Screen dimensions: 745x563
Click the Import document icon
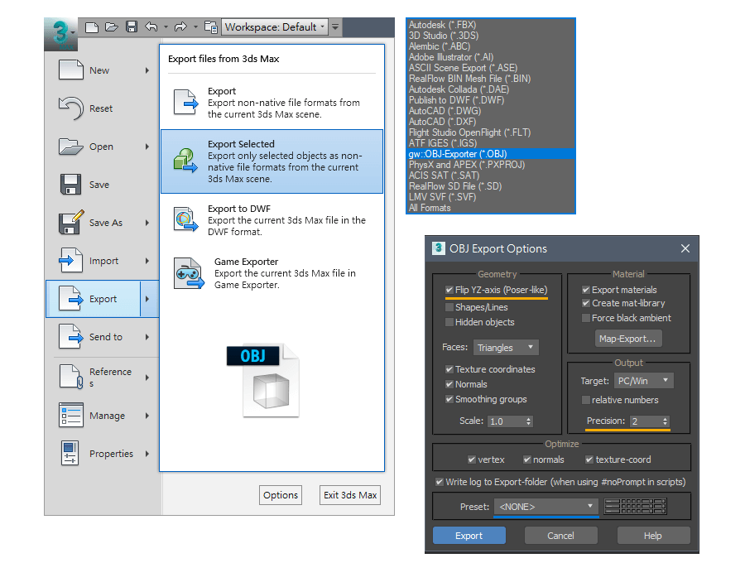click(x=71, y=260)
